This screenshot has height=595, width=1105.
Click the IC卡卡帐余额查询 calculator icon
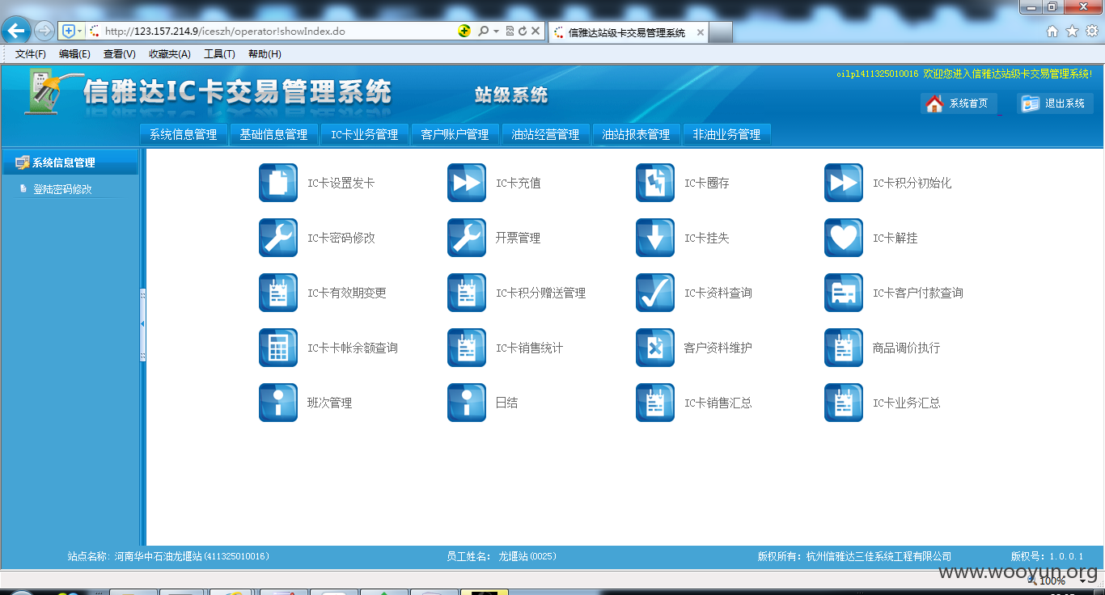[278, 348]
